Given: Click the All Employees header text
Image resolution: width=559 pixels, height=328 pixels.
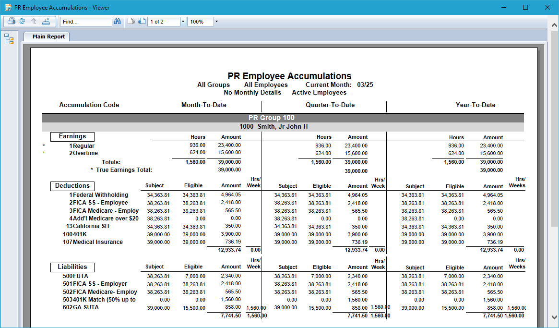Looking at the screenshot, I should (266, 85).
